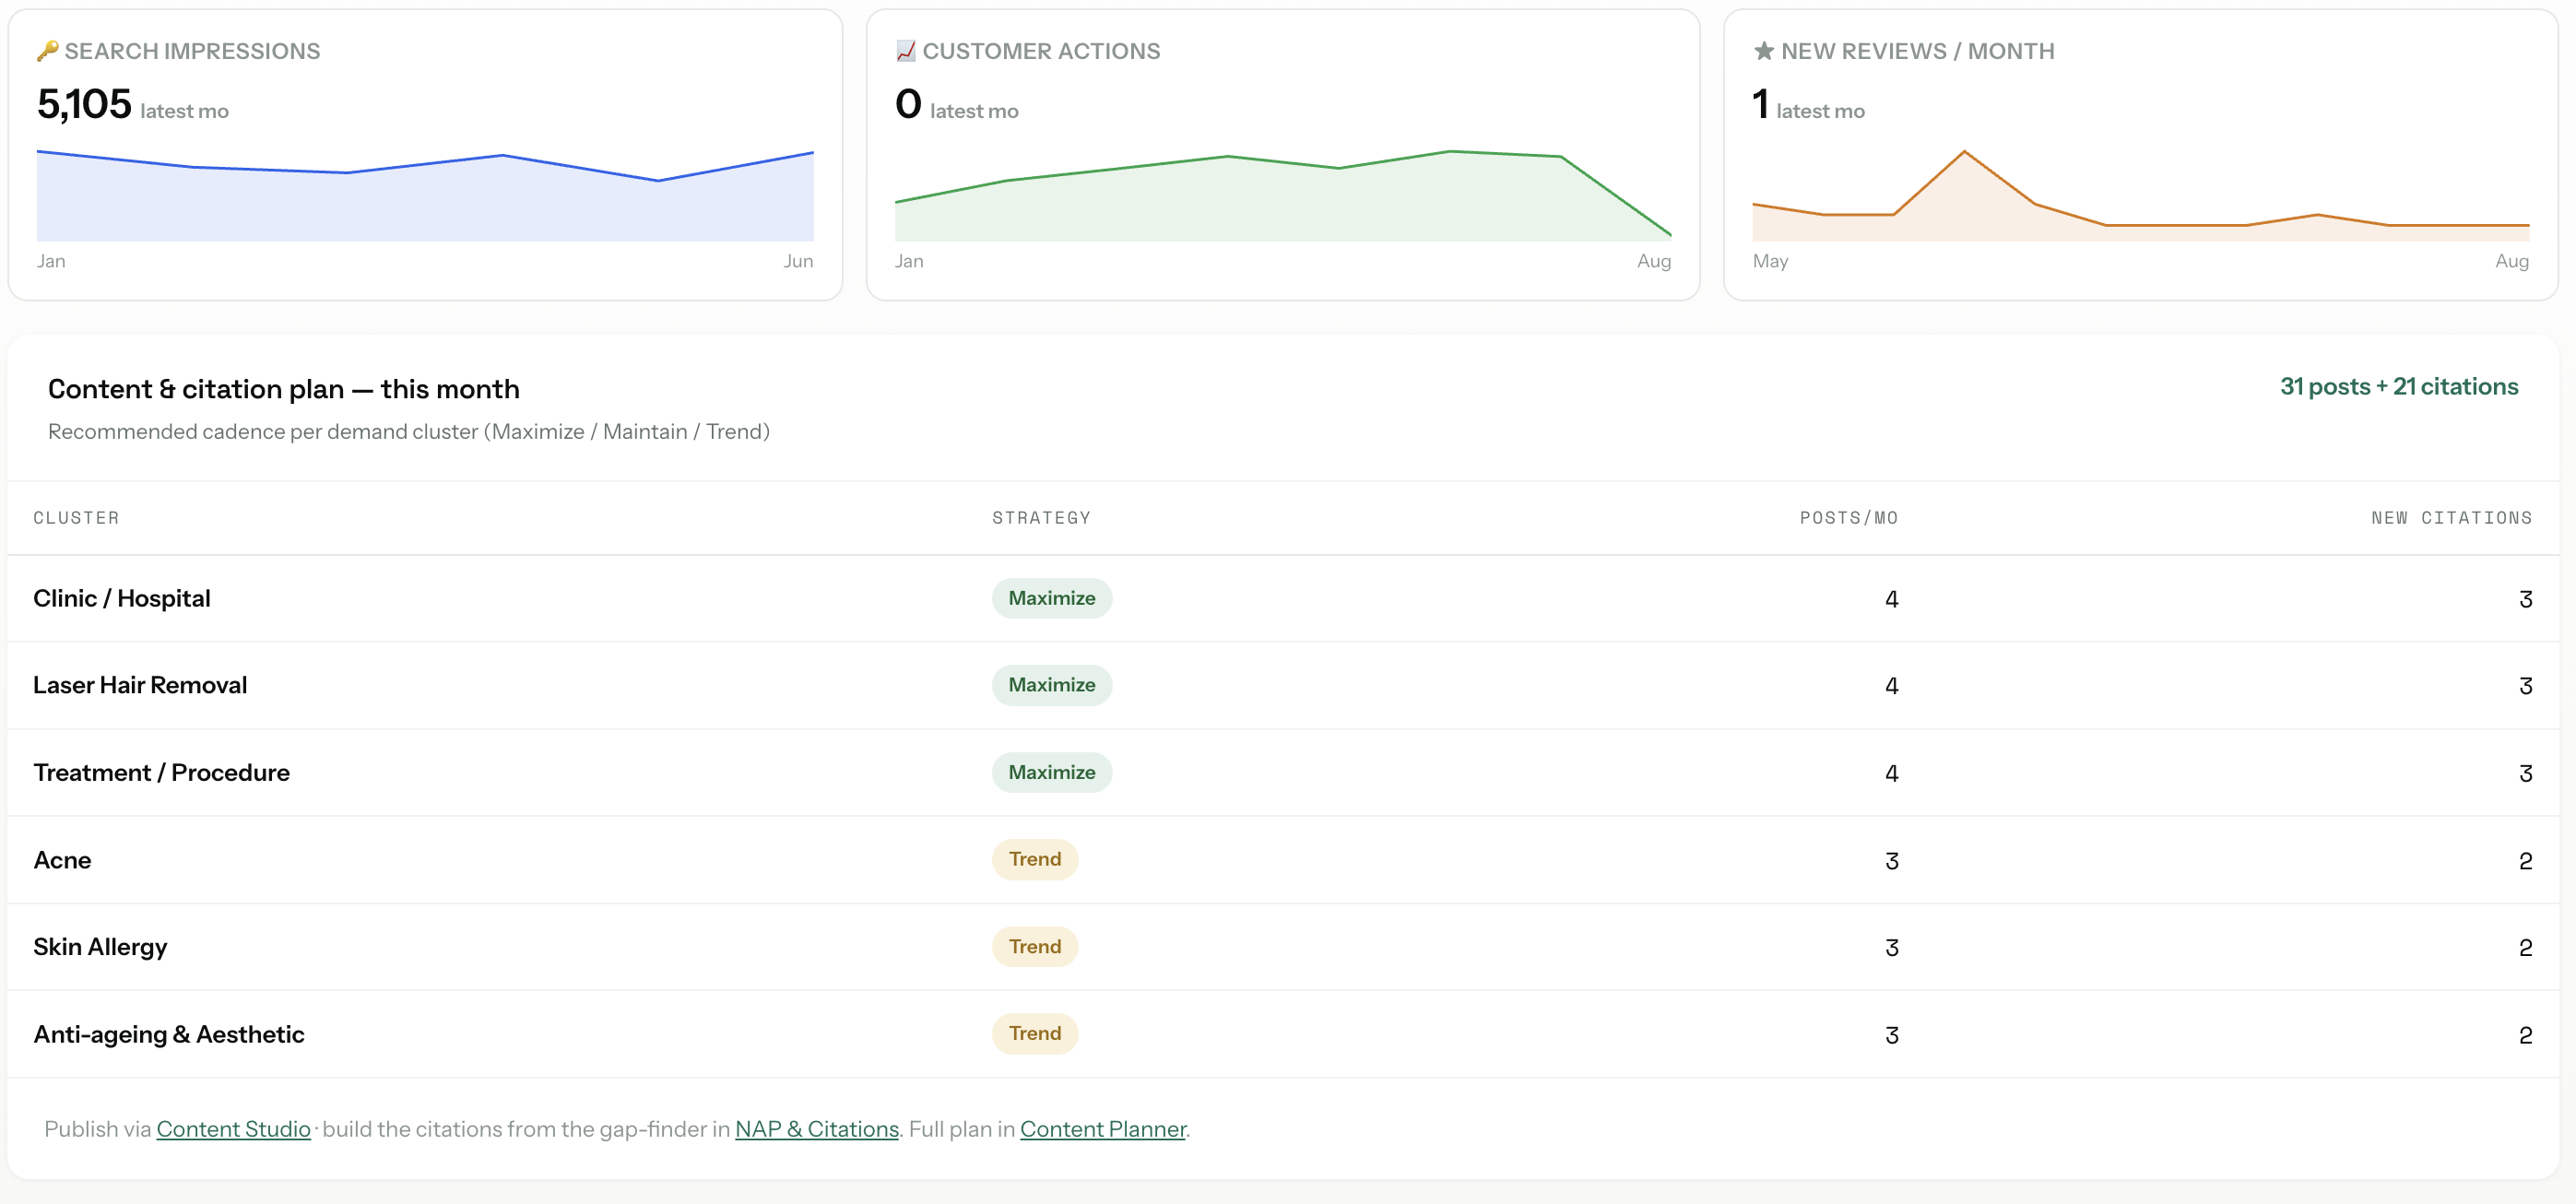Viewport: 2576px width, 1204px height.
Task: Click the STRATEGY column header
Action: [1041, 518]
